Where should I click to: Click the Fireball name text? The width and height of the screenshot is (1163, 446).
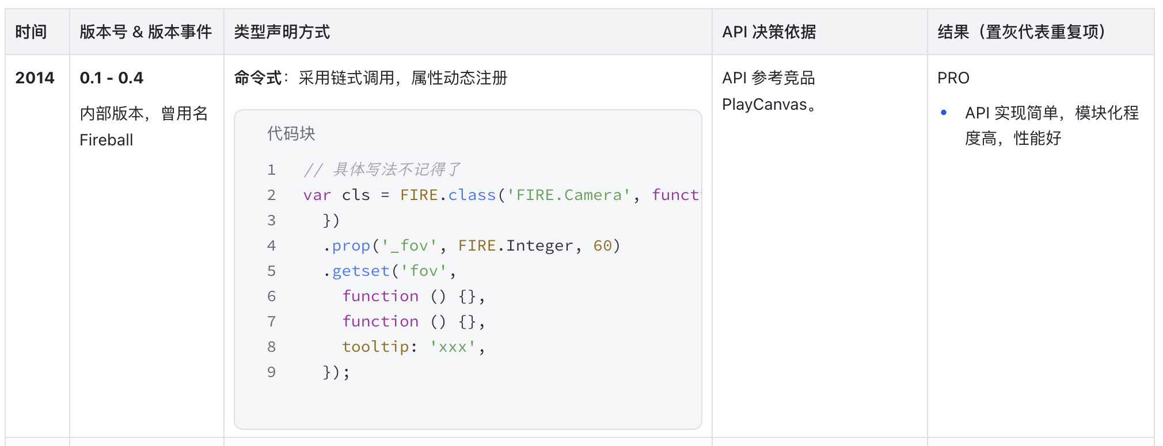tap(107, 140)
